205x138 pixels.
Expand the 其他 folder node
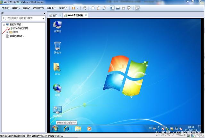[7, 32]
